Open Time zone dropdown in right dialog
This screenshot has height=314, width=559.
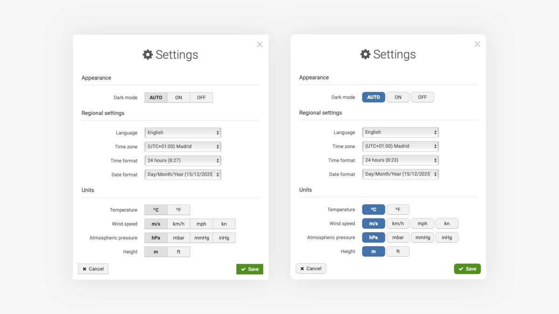pos(401,146)
